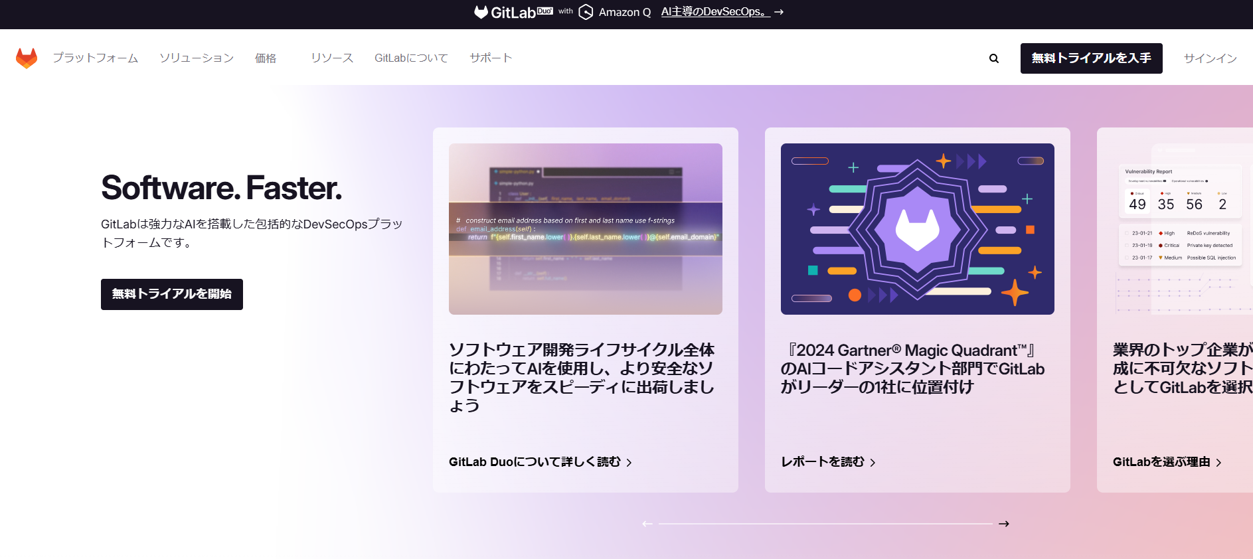
Task: Click 無料トライアルを入手 button in navbar
Action: point(1091,58)
